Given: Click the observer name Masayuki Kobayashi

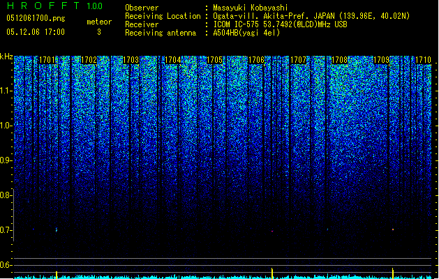Looking at the screenshot, I should click(x=251, y=8).
